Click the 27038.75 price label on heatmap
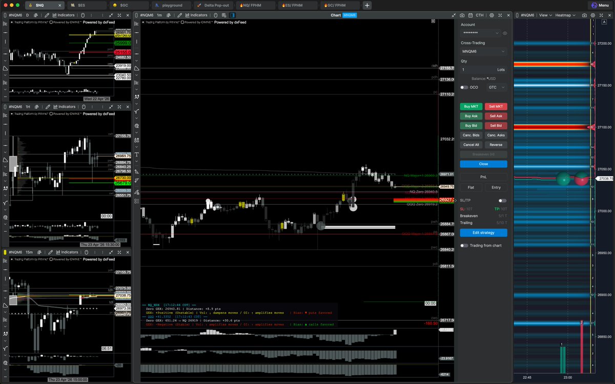This screenshot has width=615, height=384. click(x=604, y=178)
